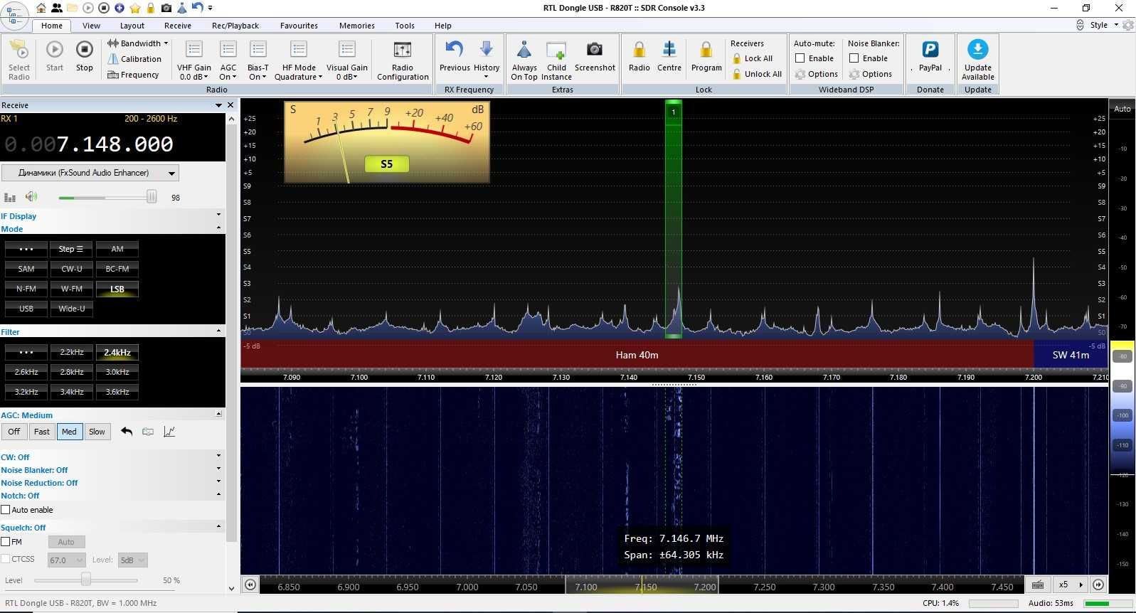Open the Calibration tool
The image size is (1136, 613).
pyautogui.click(x=134, y=59)
